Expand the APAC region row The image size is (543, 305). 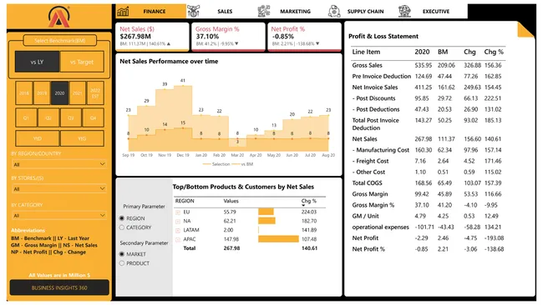178,239
